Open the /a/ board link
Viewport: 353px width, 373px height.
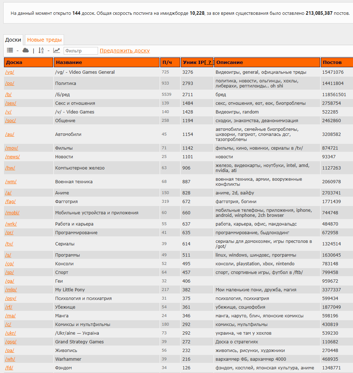(x=8, y=193)
